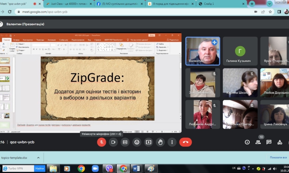Share this page icon in address bar

point(263,12)
